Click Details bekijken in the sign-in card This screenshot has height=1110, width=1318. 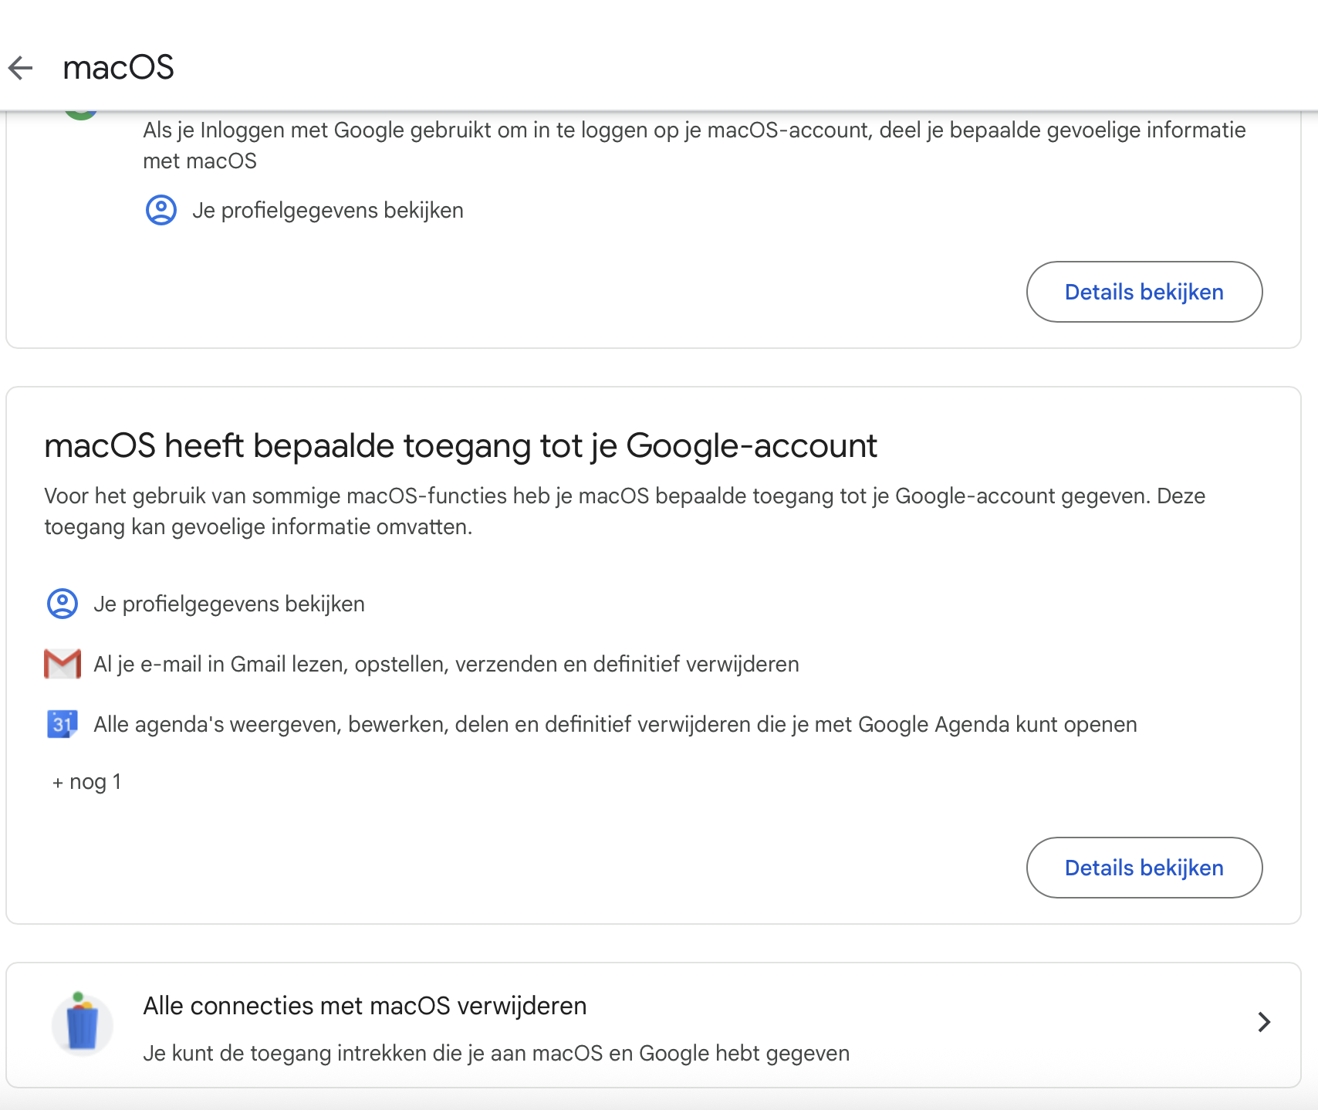point(1144,292)
